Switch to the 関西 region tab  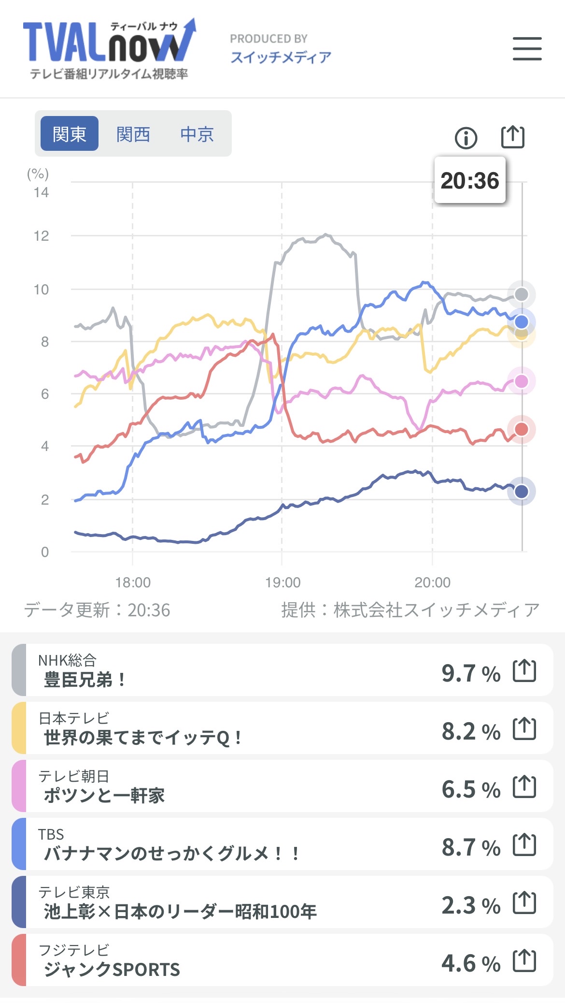[x=133, y=134]
